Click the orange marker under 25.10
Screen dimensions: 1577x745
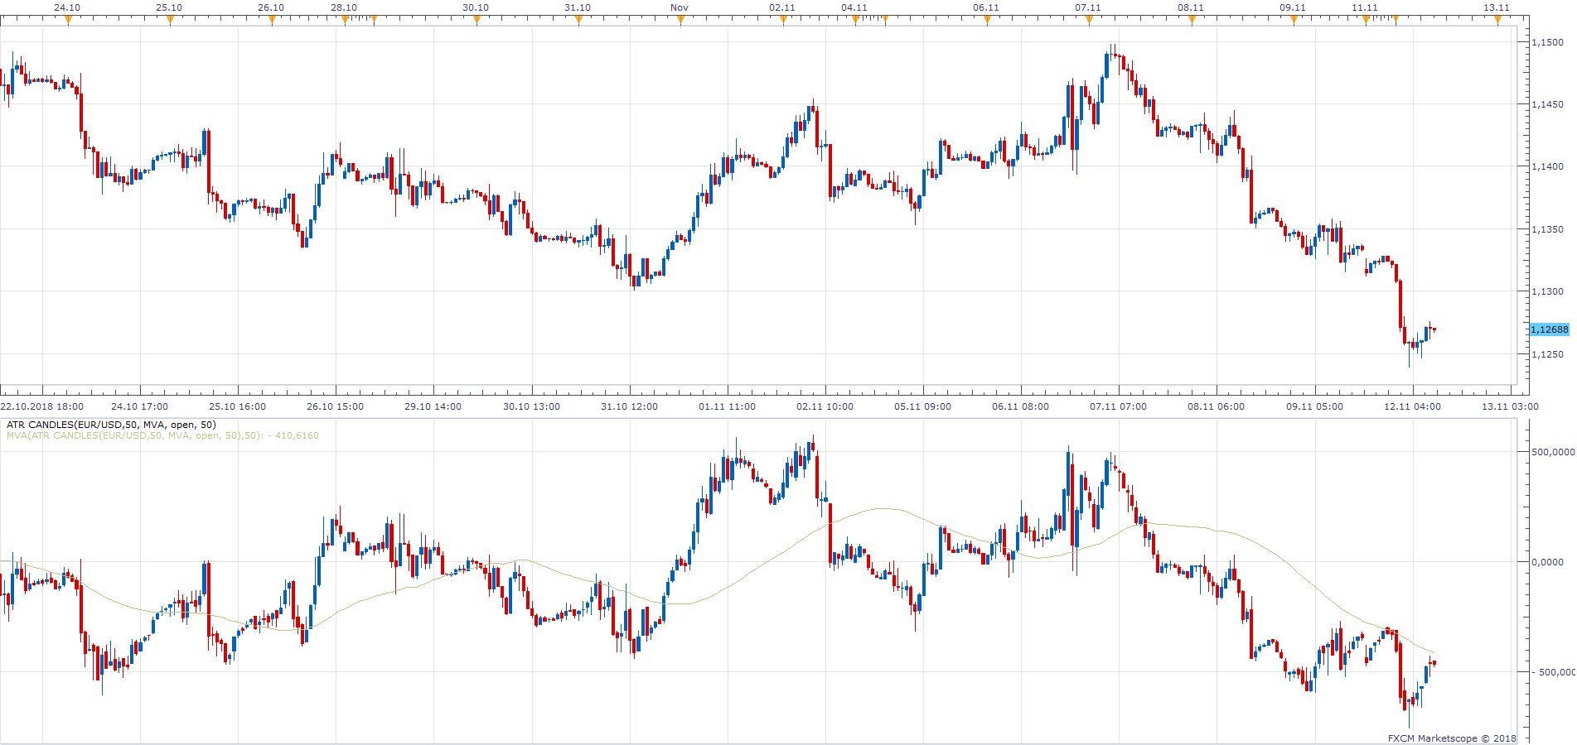[x=170, y=21]
